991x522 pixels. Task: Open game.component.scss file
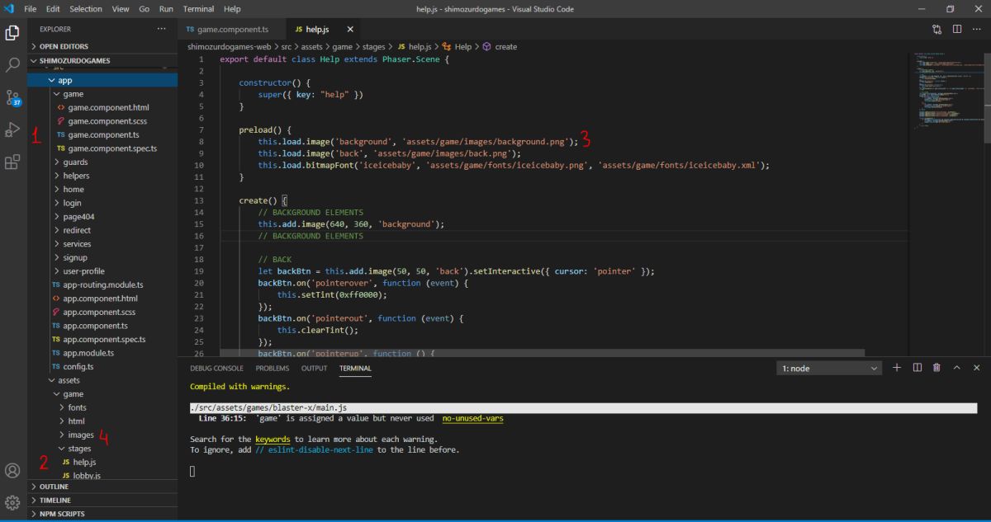tap(103, 121)
